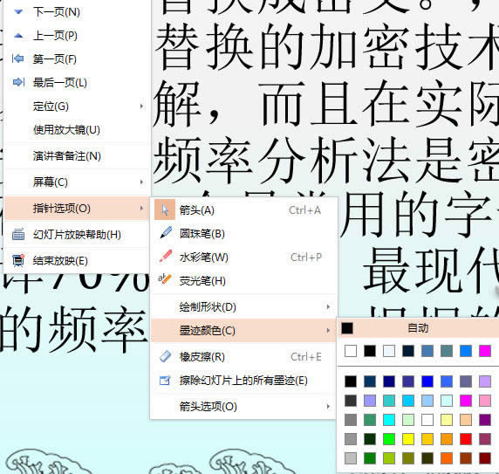Activate the Highlighter (荧光笔) icon

click(x=165, y=279)
